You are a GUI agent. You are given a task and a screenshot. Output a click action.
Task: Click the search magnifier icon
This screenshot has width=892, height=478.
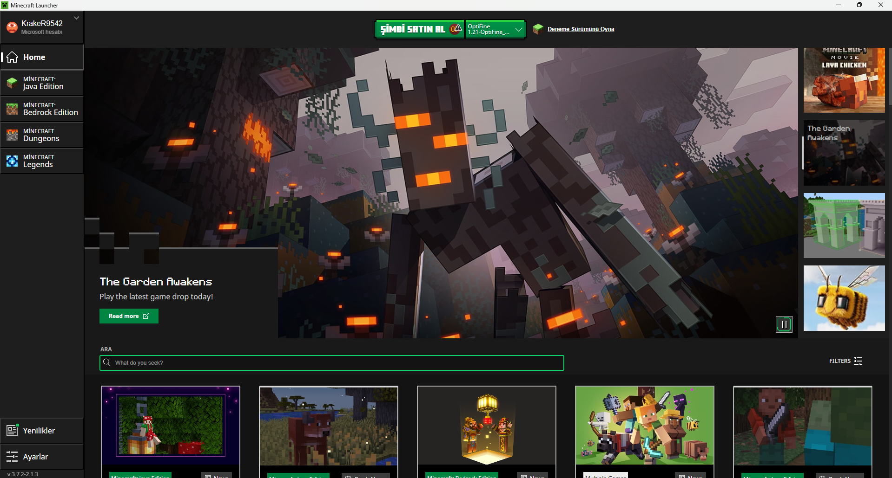click(107, 362)
